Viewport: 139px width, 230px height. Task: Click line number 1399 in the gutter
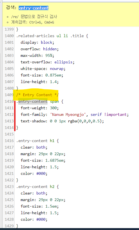(9, 29)
